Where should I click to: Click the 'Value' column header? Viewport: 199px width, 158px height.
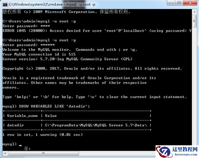tap(51, 116)
